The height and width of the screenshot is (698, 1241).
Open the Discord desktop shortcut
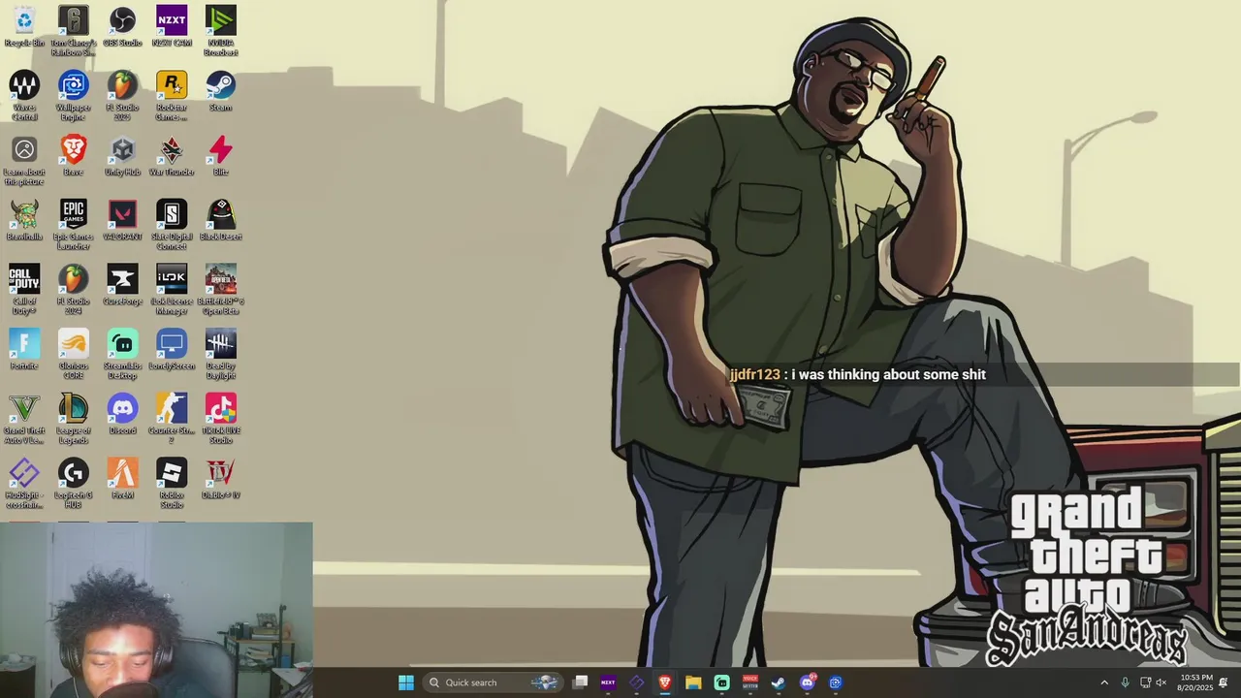pyautogui.click(x=122, y=415)
